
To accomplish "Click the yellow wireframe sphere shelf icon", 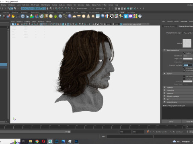I will coord(51,16).
